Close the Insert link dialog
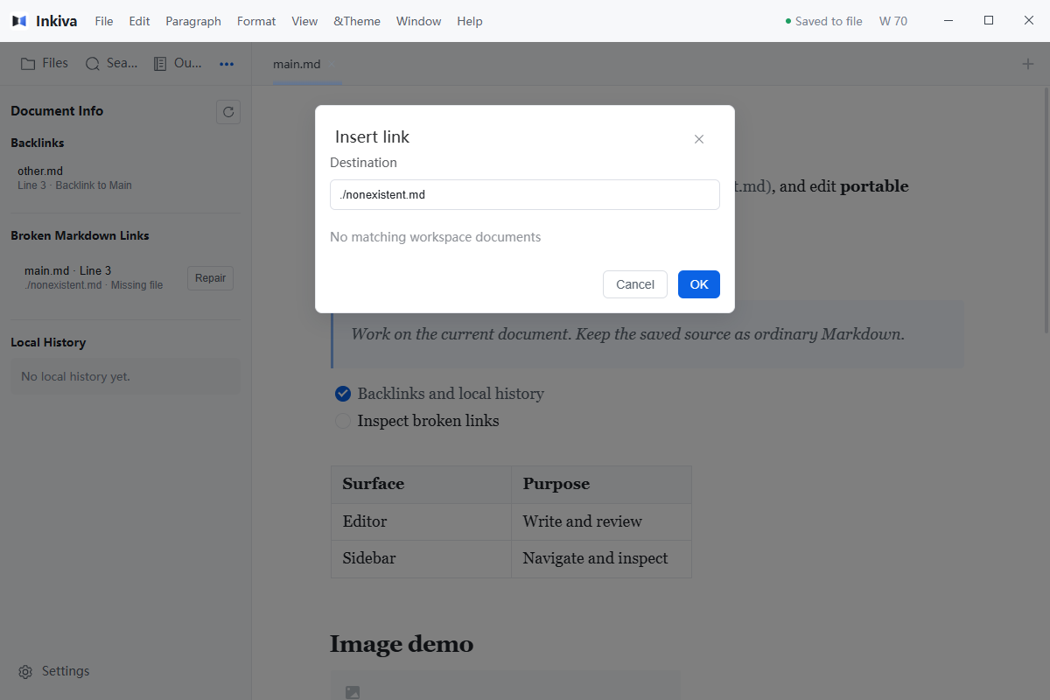Screen dimensions: 1050x700 tap(699, 139)
